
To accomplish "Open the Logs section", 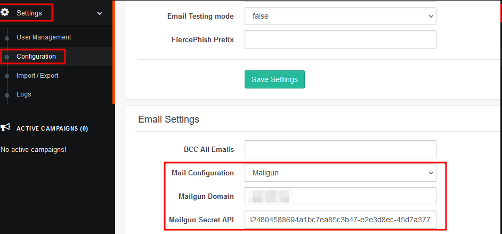I will click(x=24, y=94).
